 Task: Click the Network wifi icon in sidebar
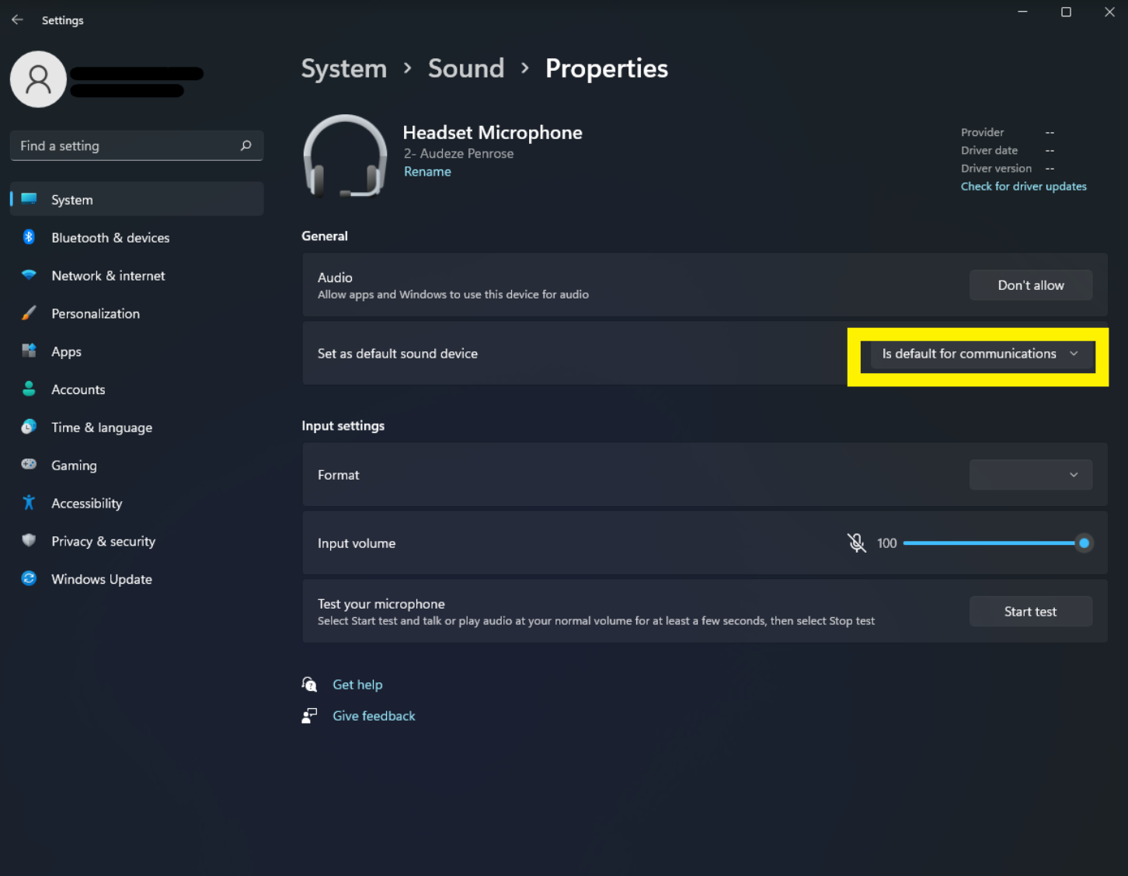pos(29,275)
